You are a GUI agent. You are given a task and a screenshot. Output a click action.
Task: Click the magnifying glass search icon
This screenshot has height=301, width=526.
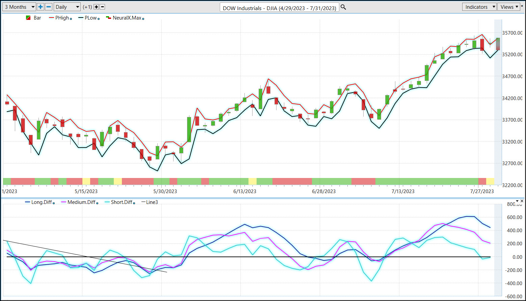pos(343,7)
